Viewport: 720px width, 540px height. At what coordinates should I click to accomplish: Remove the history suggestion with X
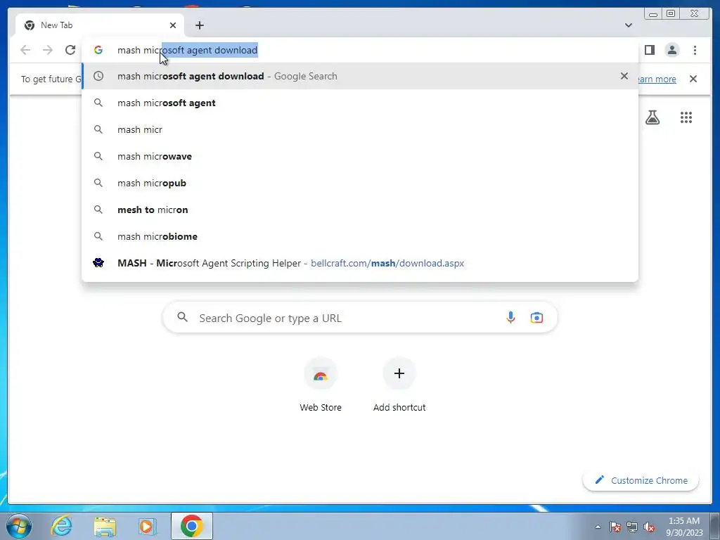coord(624,76)
